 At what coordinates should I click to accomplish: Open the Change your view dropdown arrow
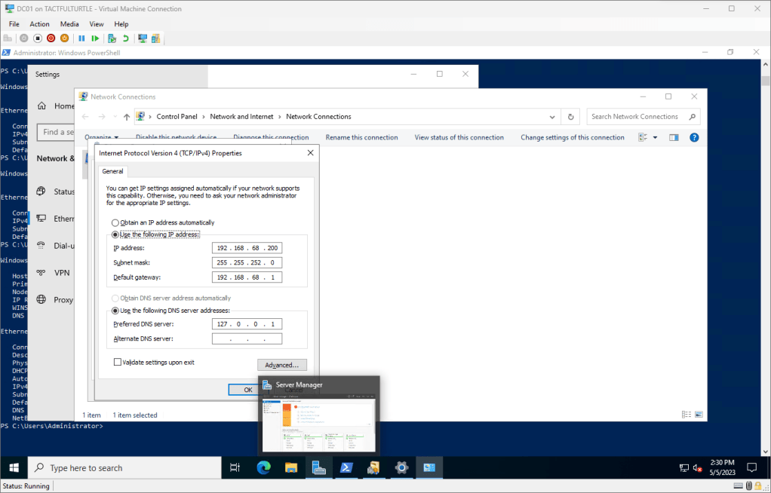655,138
